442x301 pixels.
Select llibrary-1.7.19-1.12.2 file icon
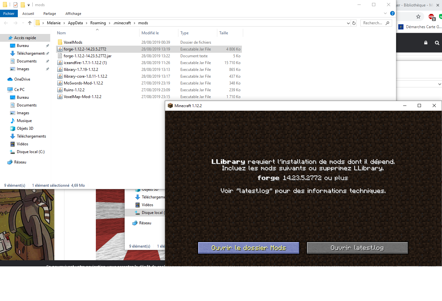pyautogui.click(x=60, y=70)
